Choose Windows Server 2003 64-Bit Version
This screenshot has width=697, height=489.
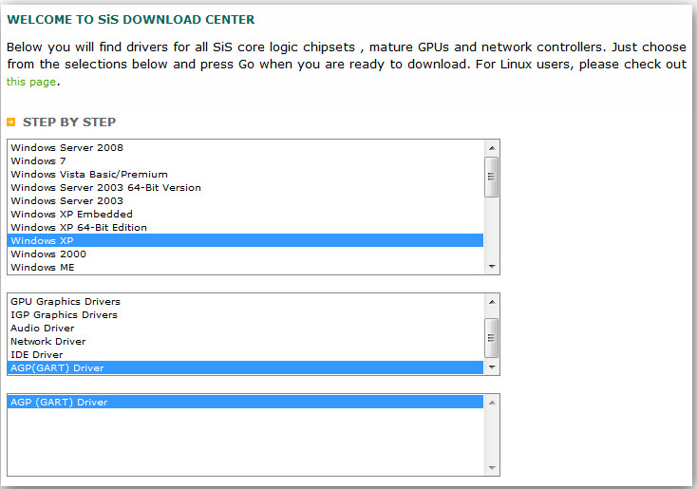click(245, 188)
